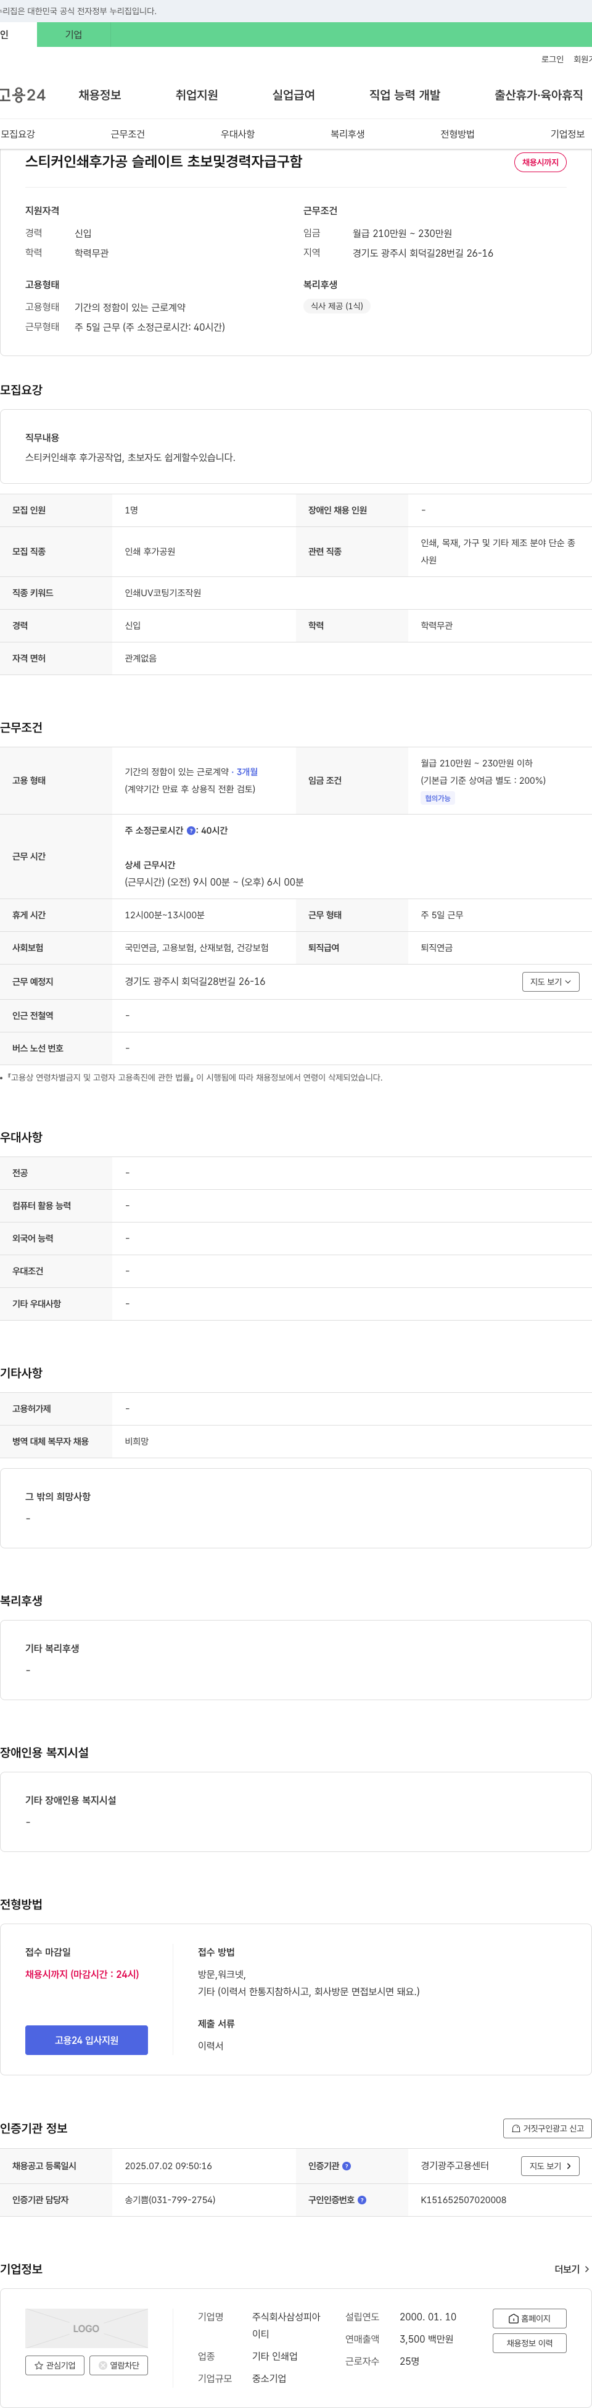This screenshot has width=592, height=2408.
Task: Click the job title 스티커인쇄후가공 슬레이트 초보및경력자급구함
Action: tap(163, 162)
